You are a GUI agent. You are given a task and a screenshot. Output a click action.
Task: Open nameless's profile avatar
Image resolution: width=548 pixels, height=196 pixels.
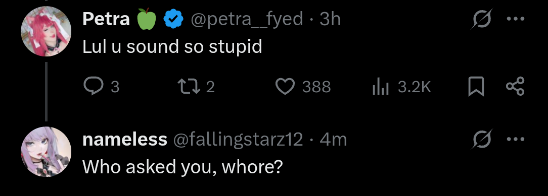pyautogui.click(x=46, y=152)
